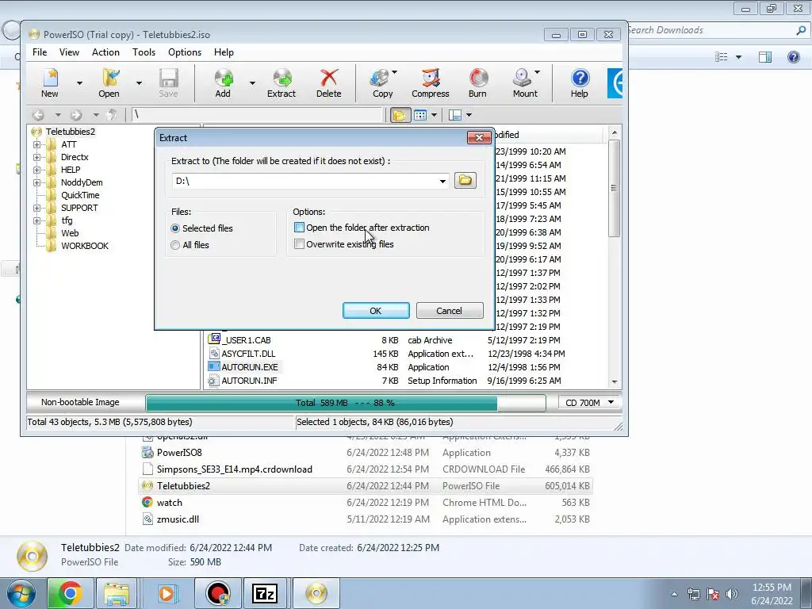This screenshot has width=812, height=609.
Task: Open the extract destination path dropdown
Action: [442, 181]
